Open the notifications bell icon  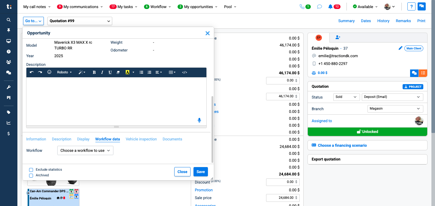(330, 7)
